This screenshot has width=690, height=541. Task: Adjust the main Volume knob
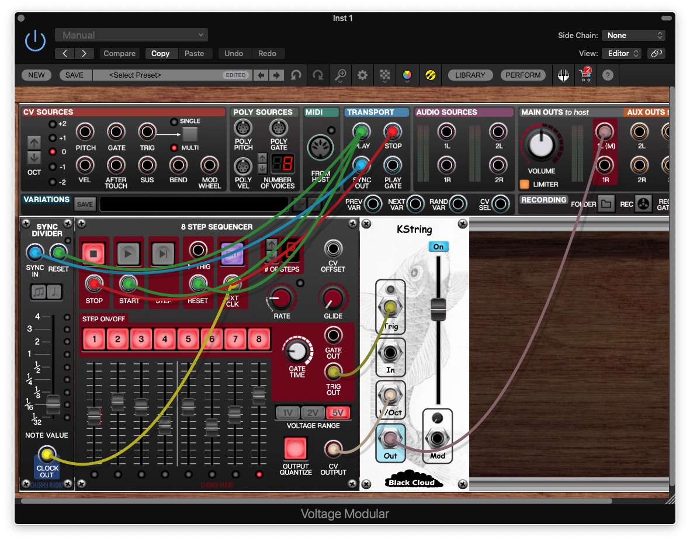pos(541,144)
